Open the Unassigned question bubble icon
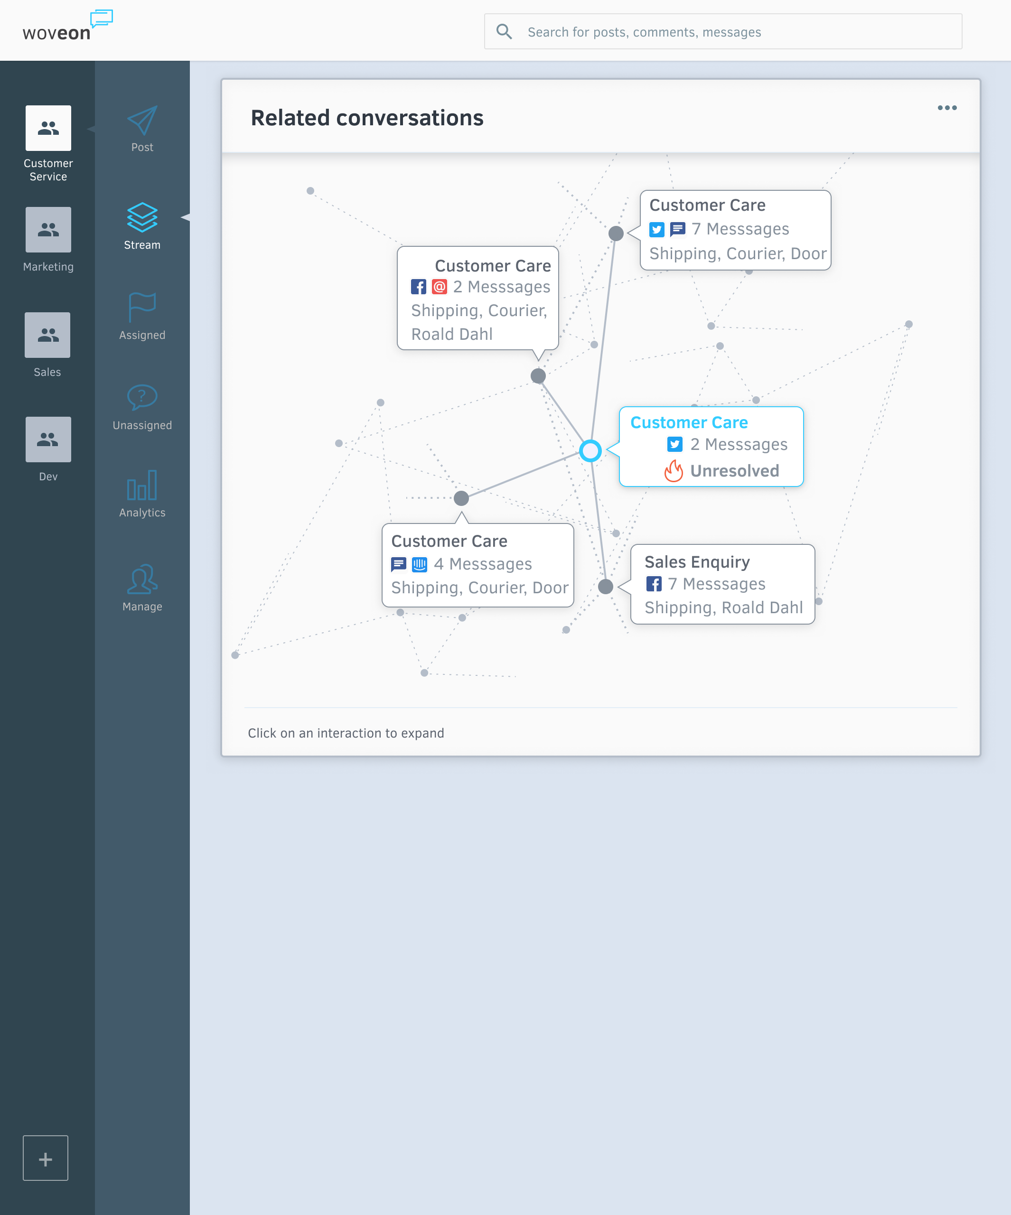This screenshot has width=1011, height=1215. [x=142, y=397]
